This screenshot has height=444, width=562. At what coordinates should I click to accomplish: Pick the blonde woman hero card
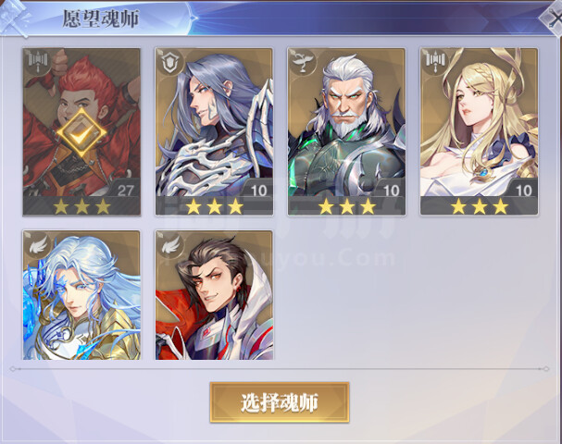click(480, 131)
